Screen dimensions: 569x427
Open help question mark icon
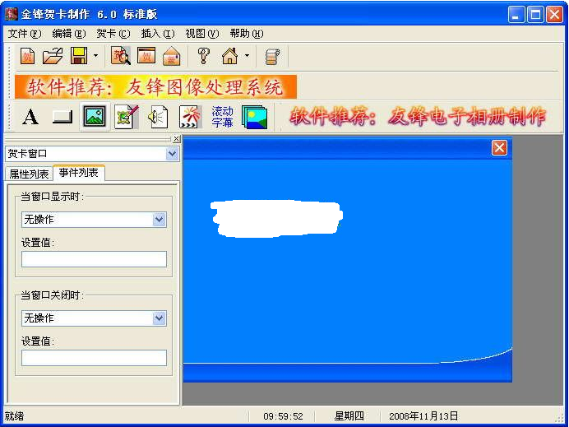pyautogui.click(x=204, y=56)
